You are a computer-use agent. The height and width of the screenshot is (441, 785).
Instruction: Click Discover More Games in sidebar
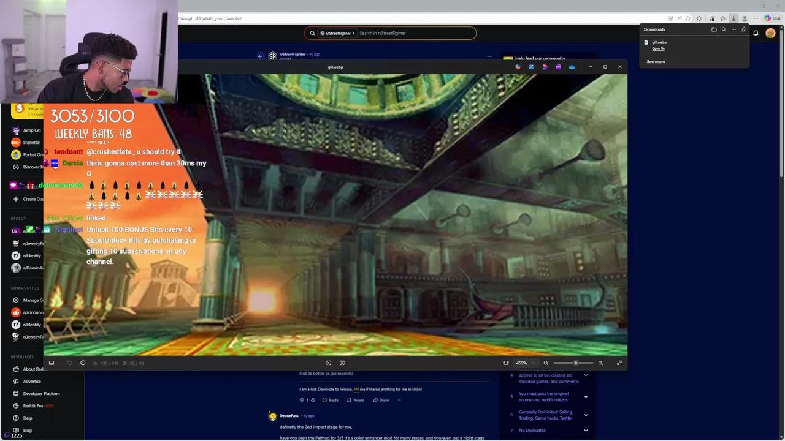[27, 167]
